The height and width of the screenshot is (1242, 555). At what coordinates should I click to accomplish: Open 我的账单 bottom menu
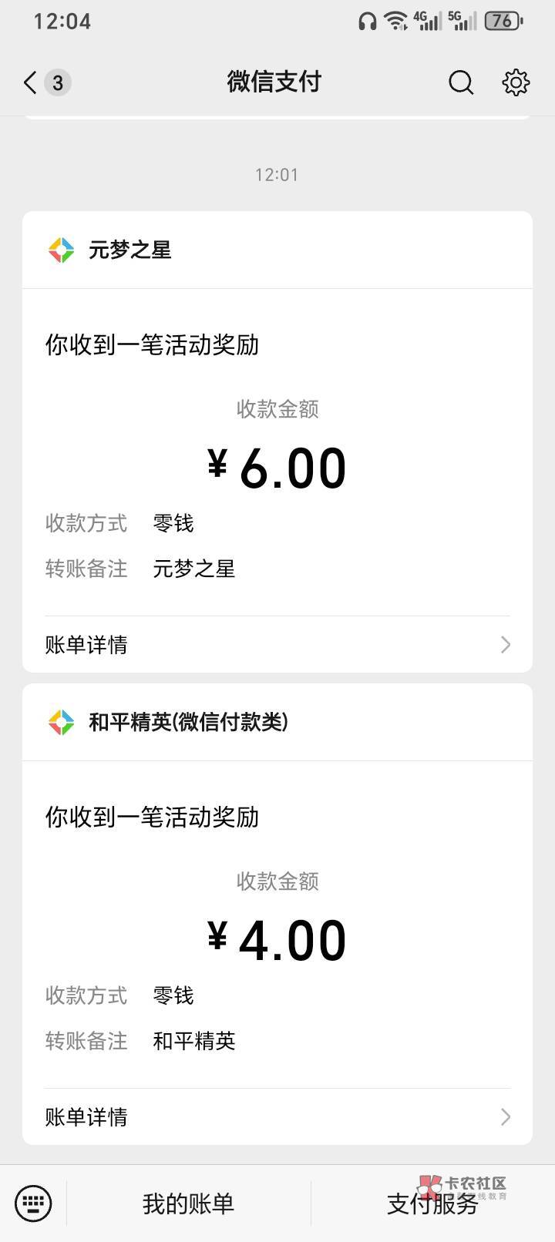188,1203
